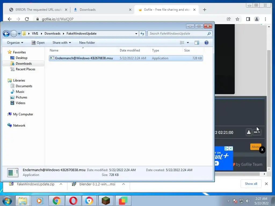The height and width of the screenshot is (206, 275).
Task: Expand blender-3.1.2 msi download options arrow
Action: [124, 184]
